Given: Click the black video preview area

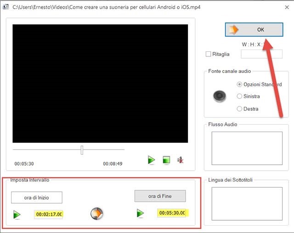Looking at the screenshot, I should pyautogui.click(x=100, y=83).
